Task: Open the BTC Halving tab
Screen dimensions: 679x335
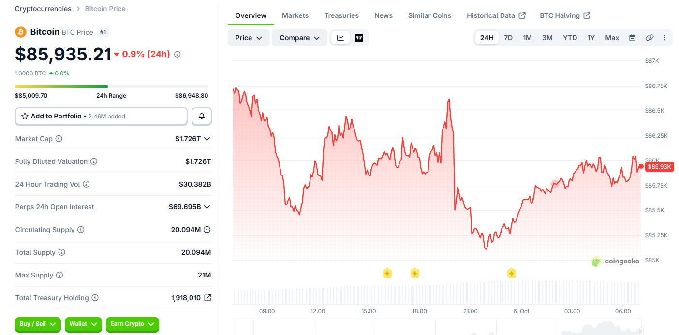Action: 565,15
